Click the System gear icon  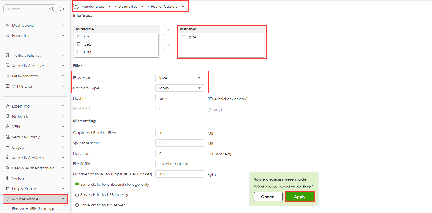[8, 178]
